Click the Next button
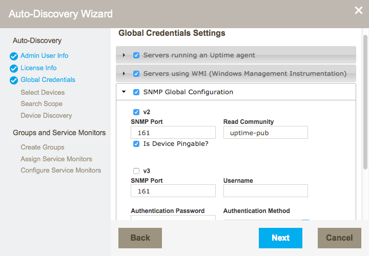Screen dimensions: 369x256 pyautogui.click(x=280, y=238)
